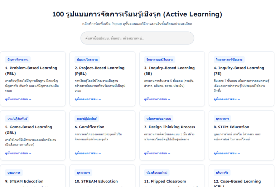The height and width of the screenshot is (187, 275).
Task: Click the 5E card description text
Action: [x=169, y=83]
